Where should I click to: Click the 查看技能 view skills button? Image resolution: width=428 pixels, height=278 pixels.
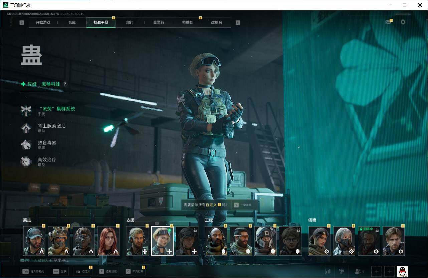[x=109, y=271]
